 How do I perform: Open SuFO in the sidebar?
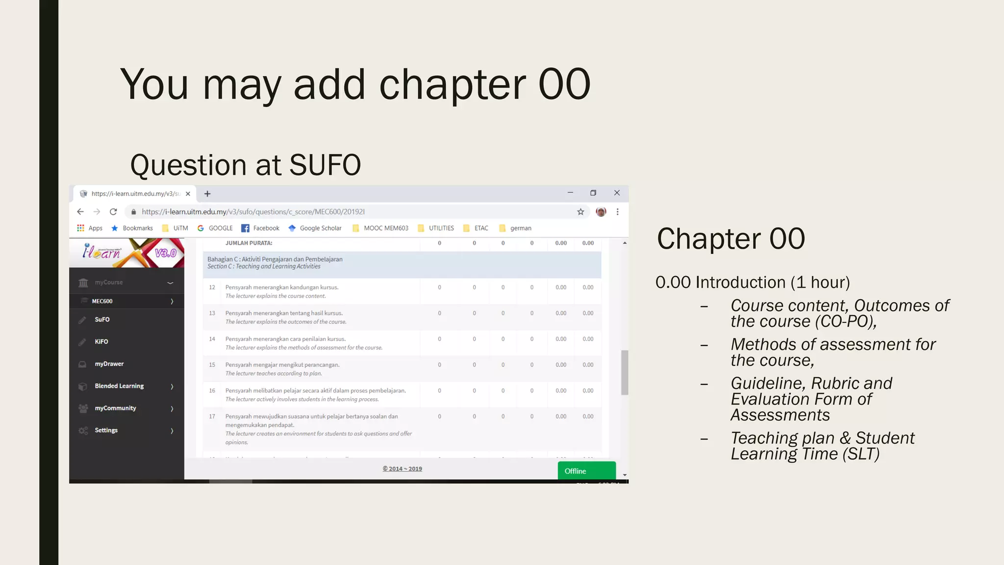click(102, 319)
